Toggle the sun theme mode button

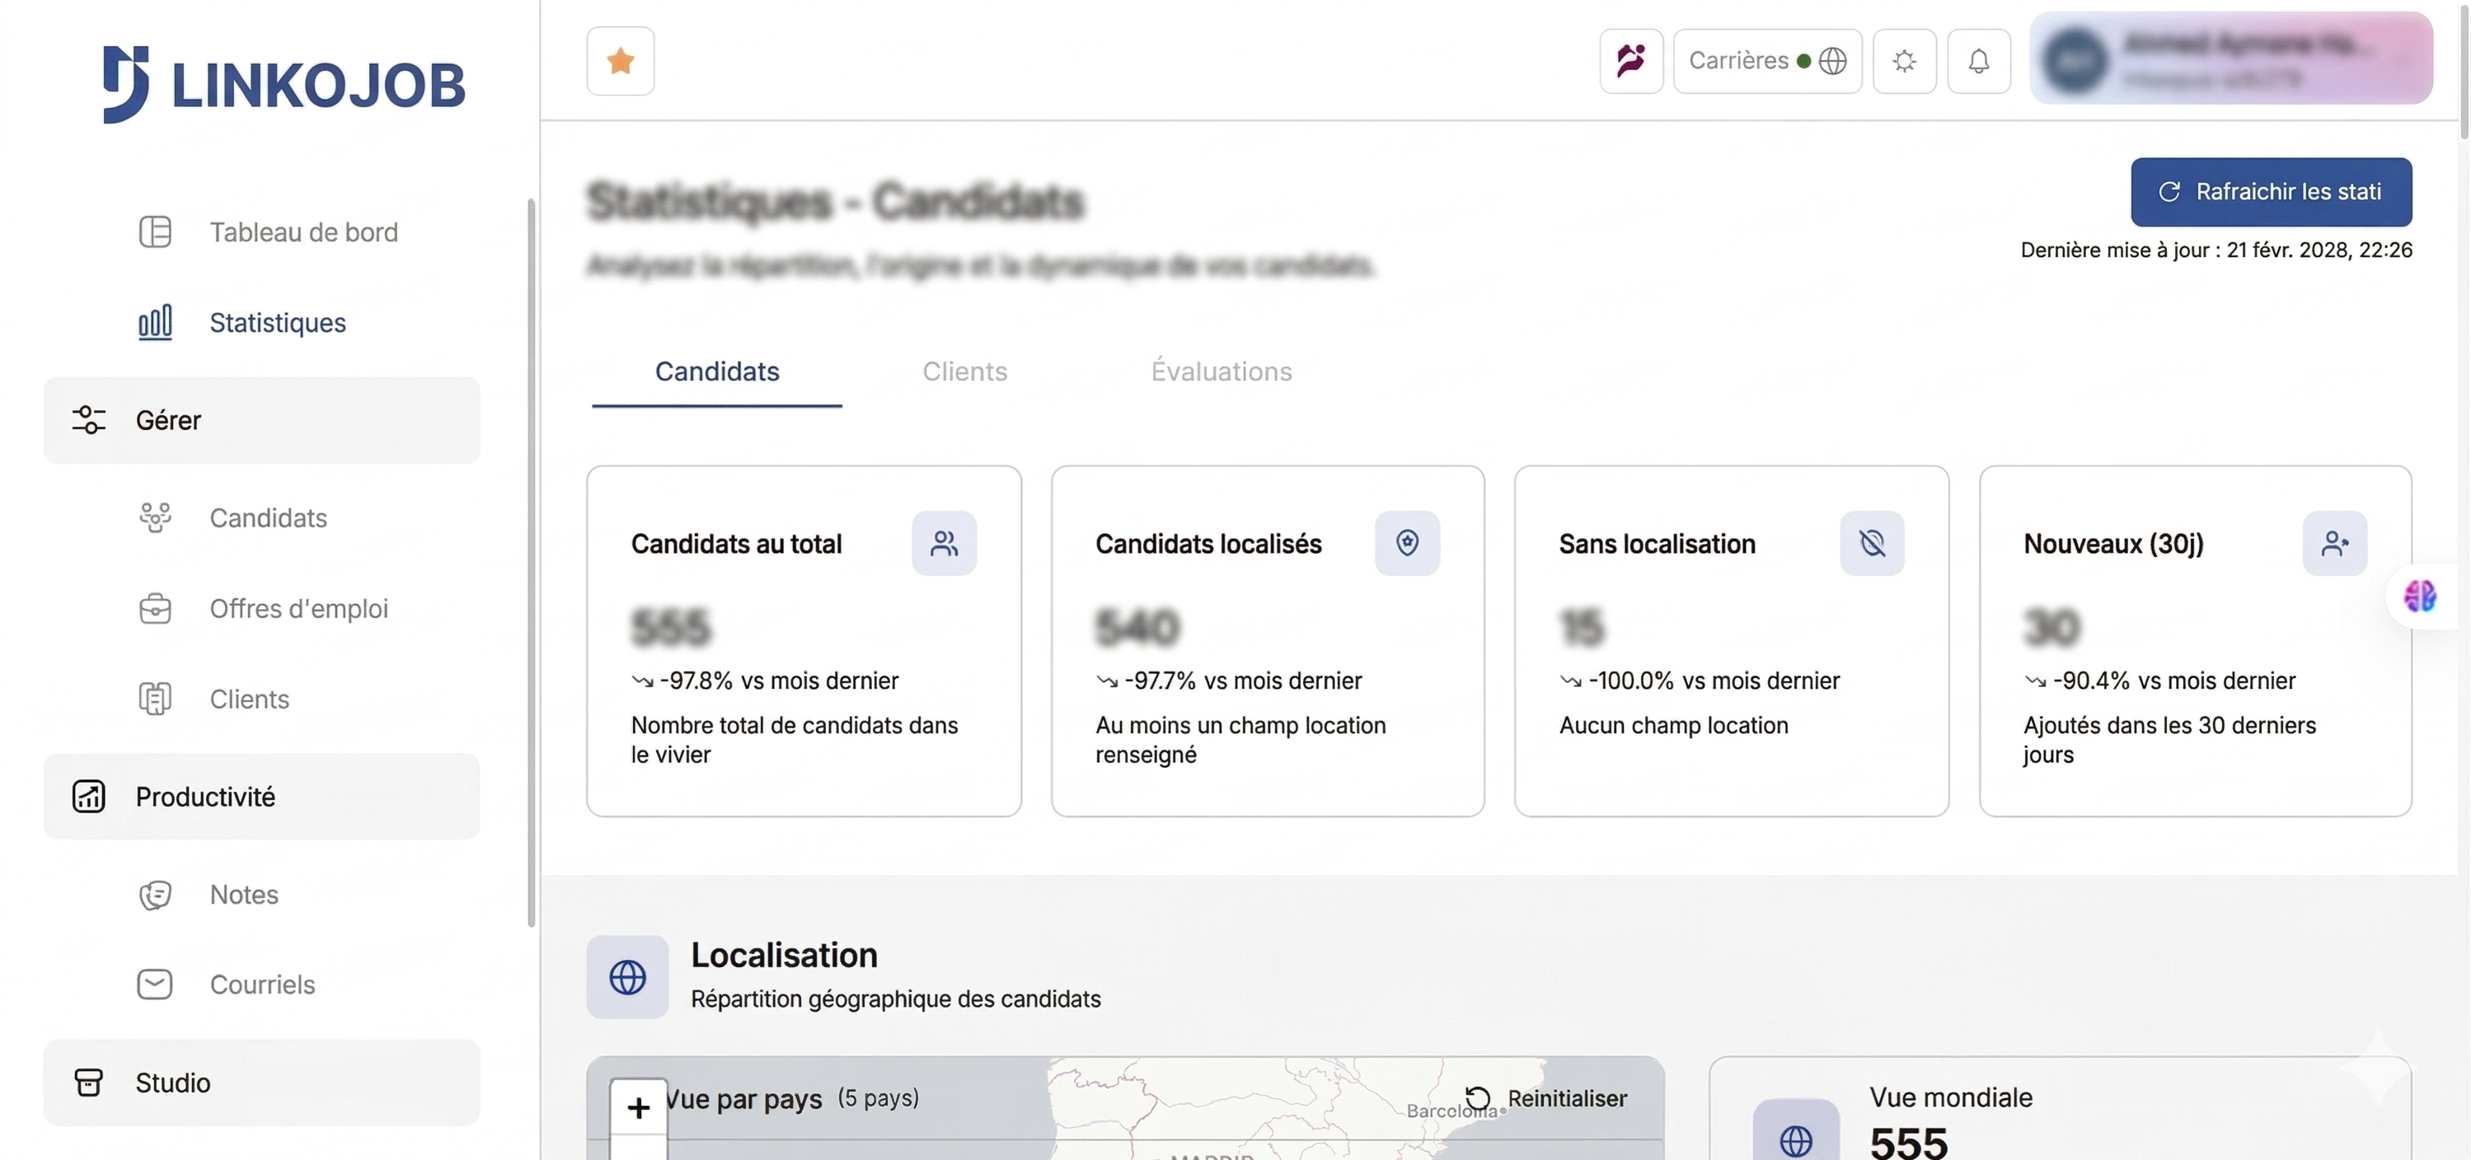pyautogui.click(x=1904, y=61)
